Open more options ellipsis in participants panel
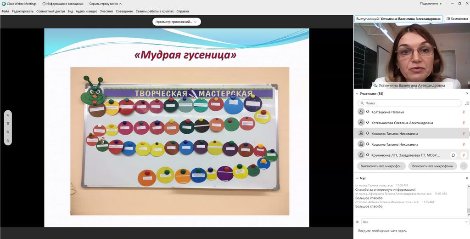 coord(464,166)
